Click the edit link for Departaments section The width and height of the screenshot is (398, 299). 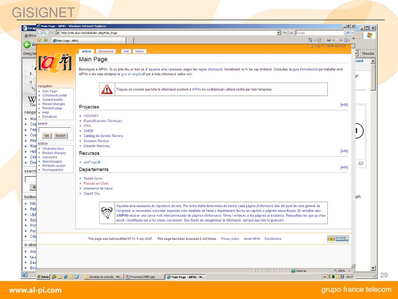click(x=344, y=167)
